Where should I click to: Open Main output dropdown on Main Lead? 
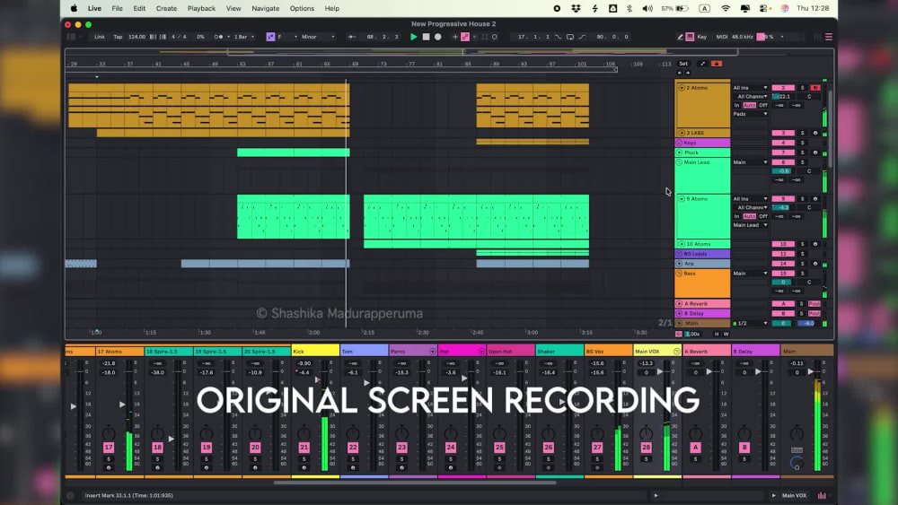click(x=750, y=162)
